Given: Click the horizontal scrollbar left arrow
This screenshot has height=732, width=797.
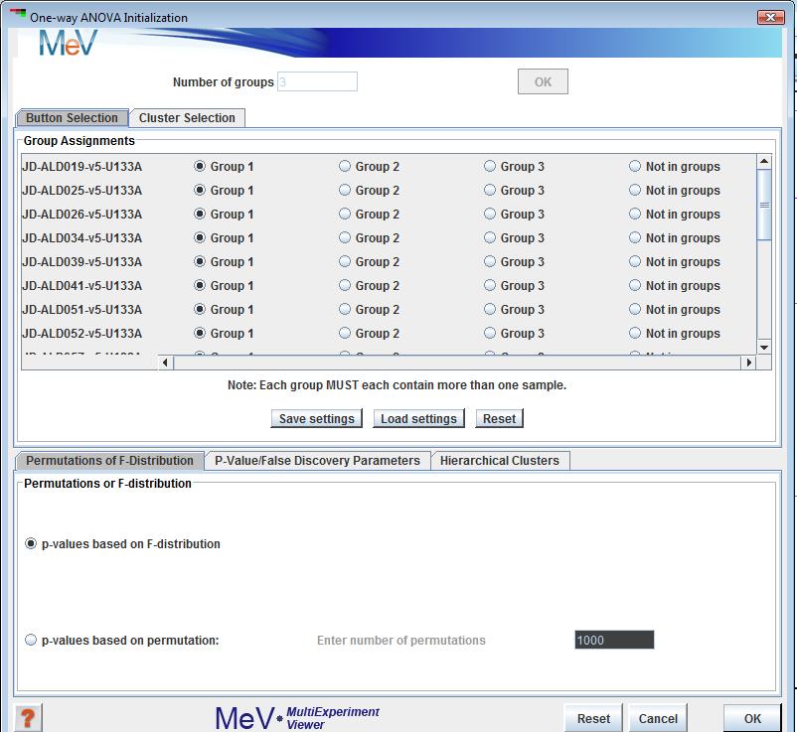Looking at the screenshot, I should click(x=166, y=364).
